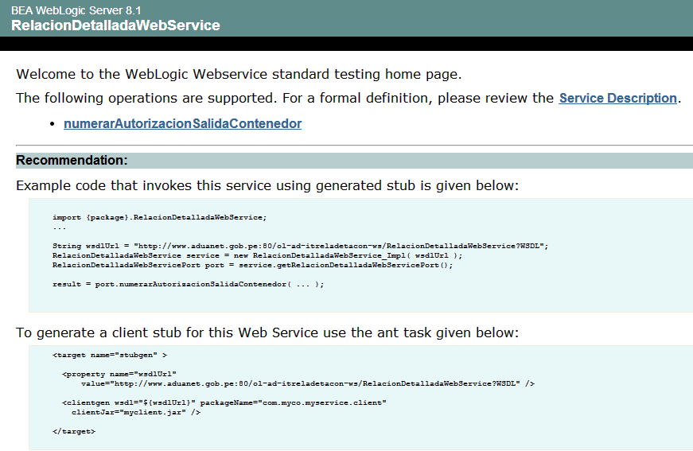
Task: Click the target name="stubgen" opening tag
Action: pyautogui.click(x=110, y=355)
